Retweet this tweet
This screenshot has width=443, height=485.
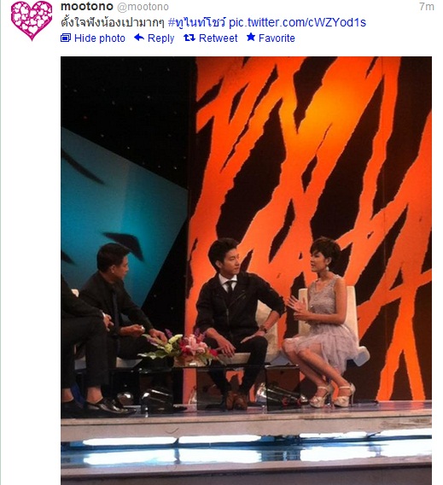point(218,38)
